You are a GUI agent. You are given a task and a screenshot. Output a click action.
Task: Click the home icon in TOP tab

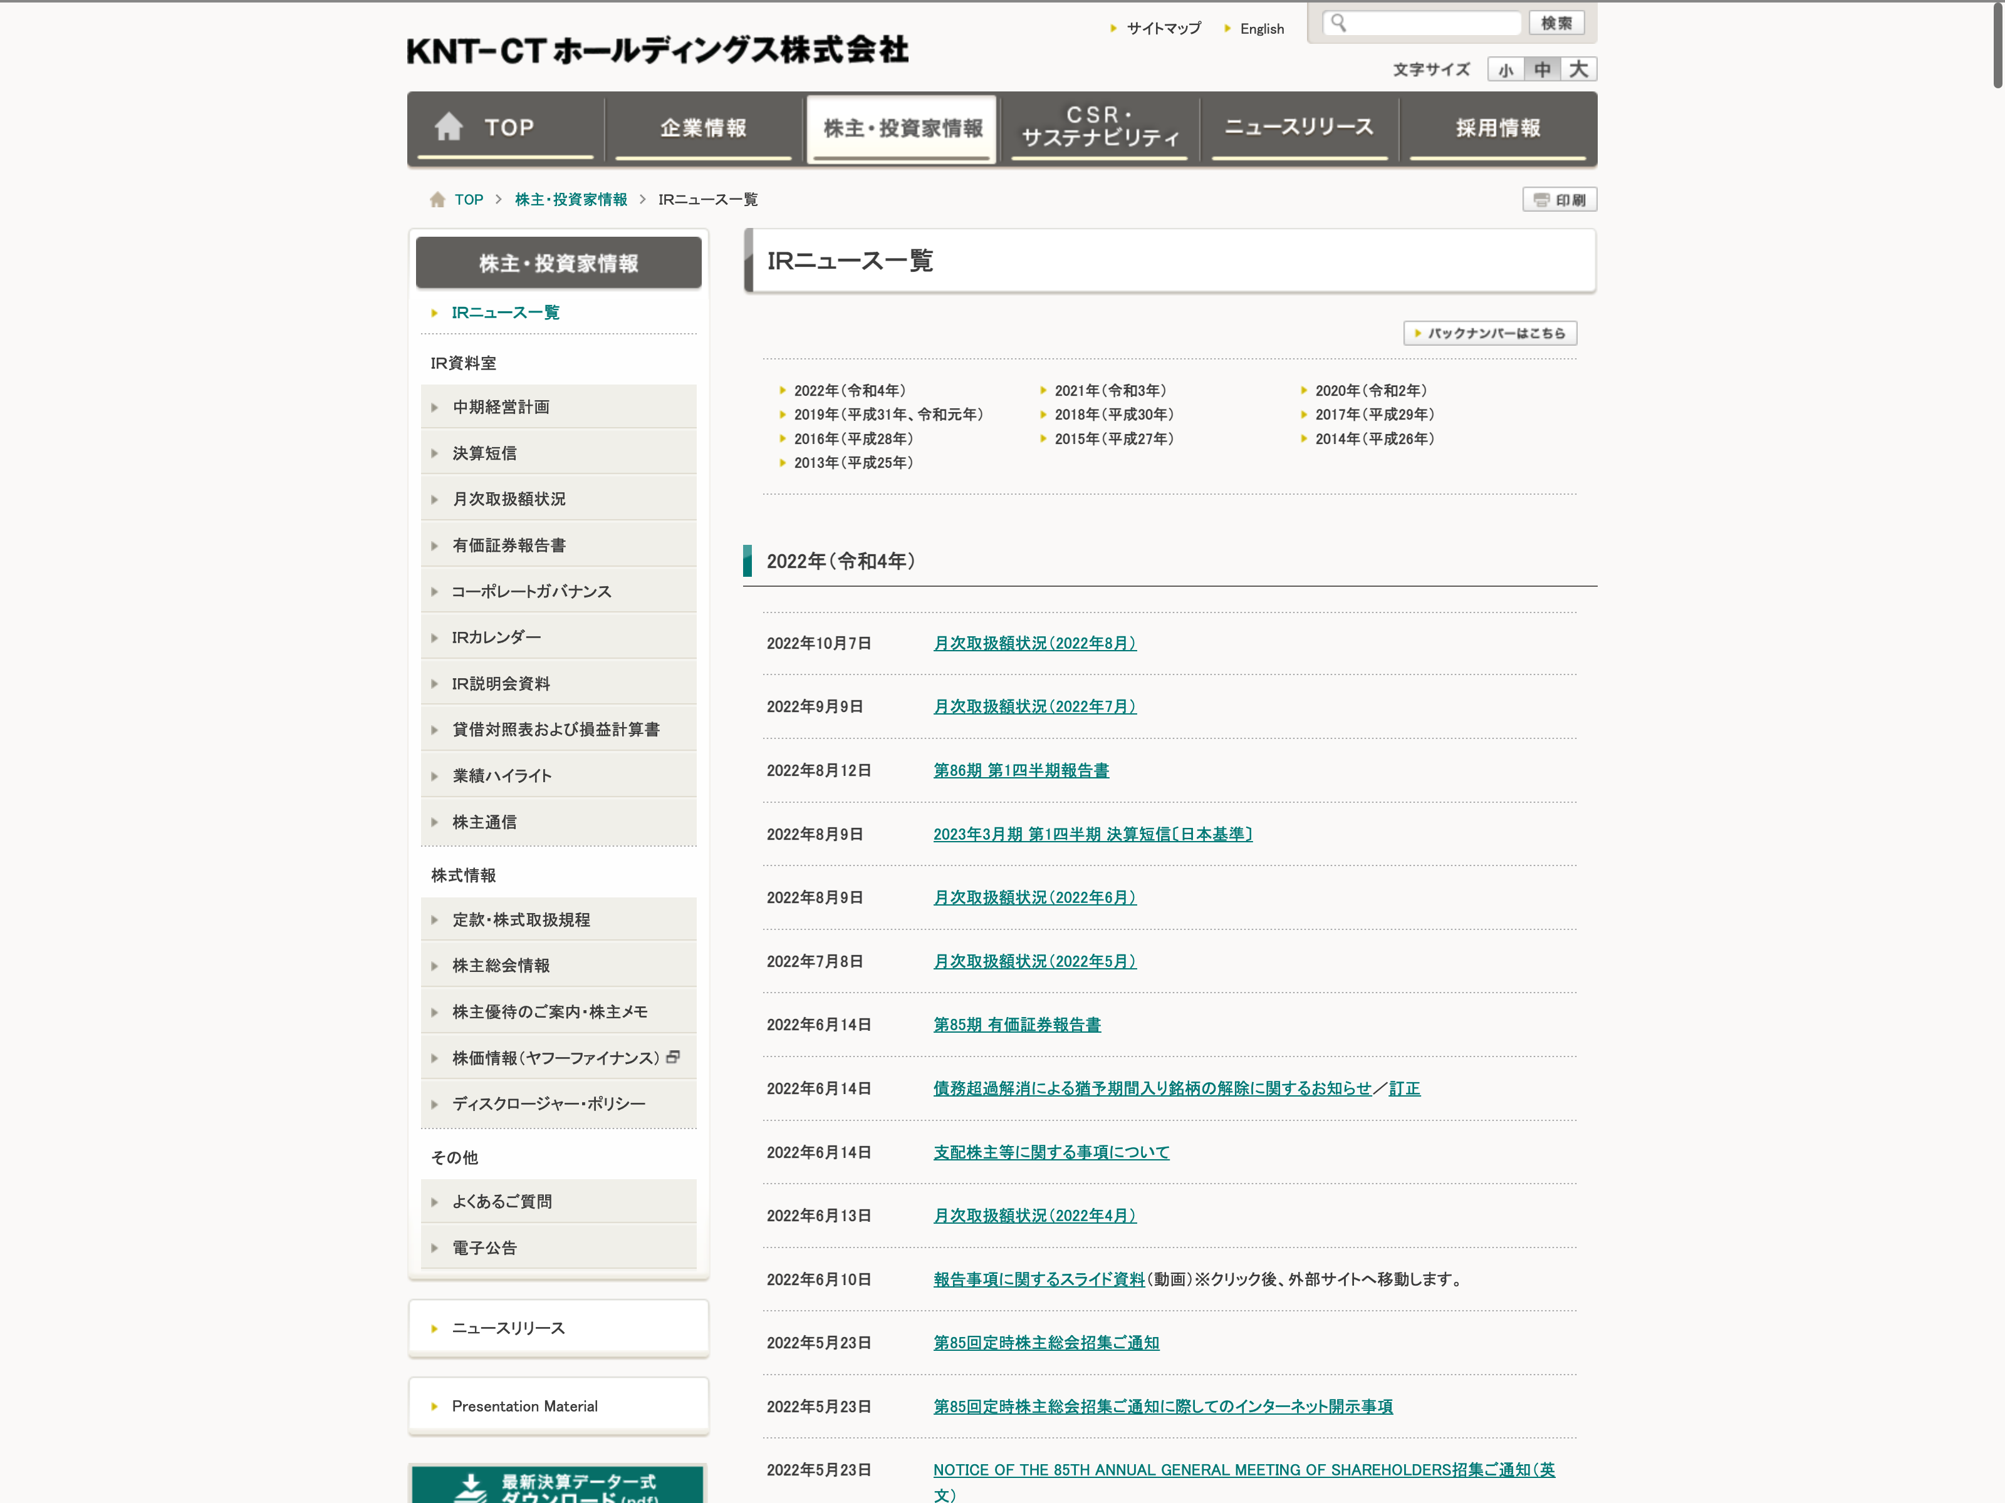point(448,127)
